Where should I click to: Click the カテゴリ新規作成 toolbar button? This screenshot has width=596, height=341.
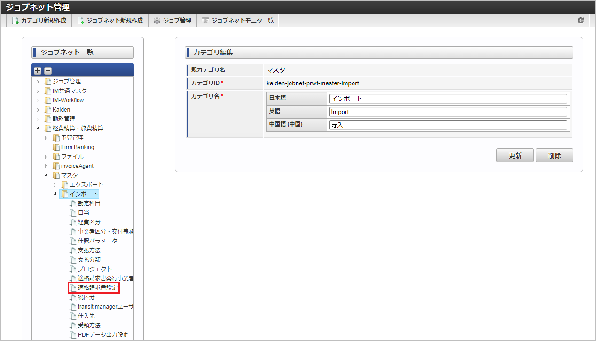point(39,21)
